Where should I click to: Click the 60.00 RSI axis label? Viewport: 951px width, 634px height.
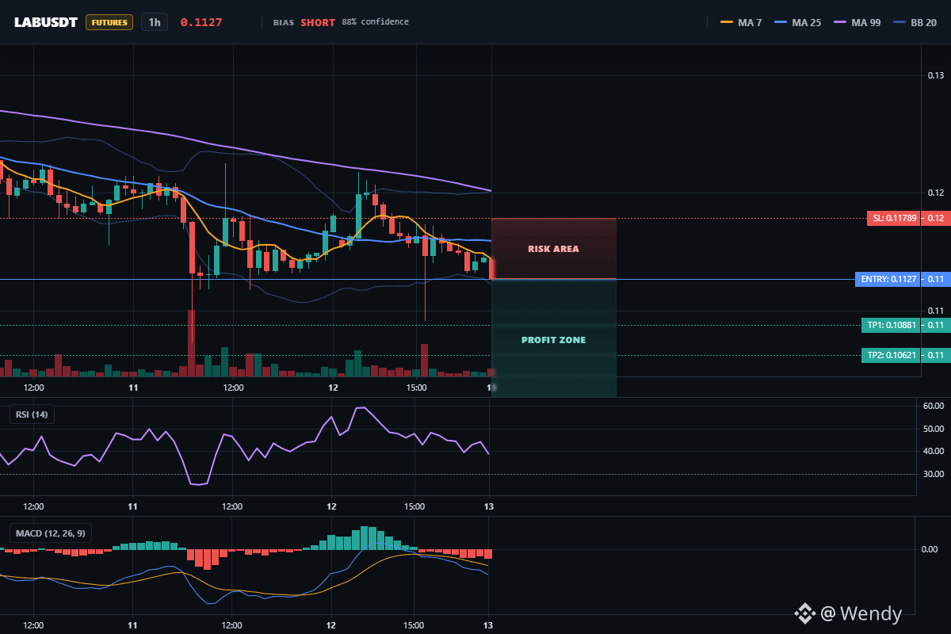point(935,407)
